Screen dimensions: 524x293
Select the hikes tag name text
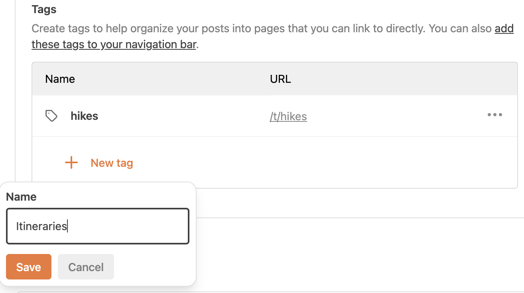84,116
